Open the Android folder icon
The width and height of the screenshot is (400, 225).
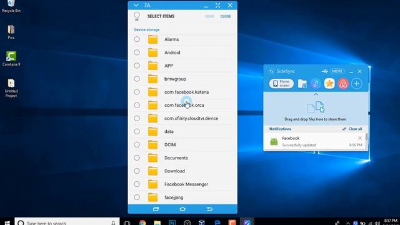[152, 52]
